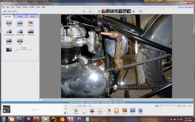The width and height of the screenshot is (195, 122).
Task: Open the Help menu
Action: (44, 7)
